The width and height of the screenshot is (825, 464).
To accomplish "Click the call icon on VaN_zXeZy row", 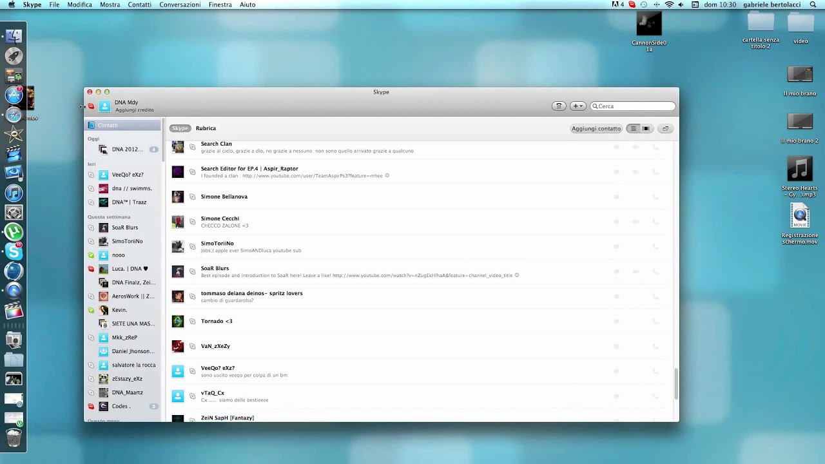I will coord(655,346).
